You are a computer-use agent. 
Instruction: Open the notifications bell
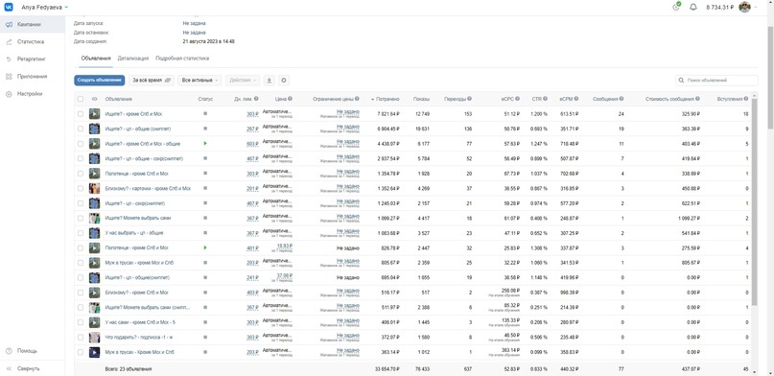693,8
